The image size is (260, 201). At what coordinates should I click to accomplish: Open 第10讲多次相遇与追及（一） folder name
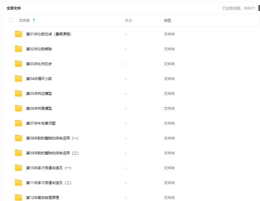click(49, 168)
